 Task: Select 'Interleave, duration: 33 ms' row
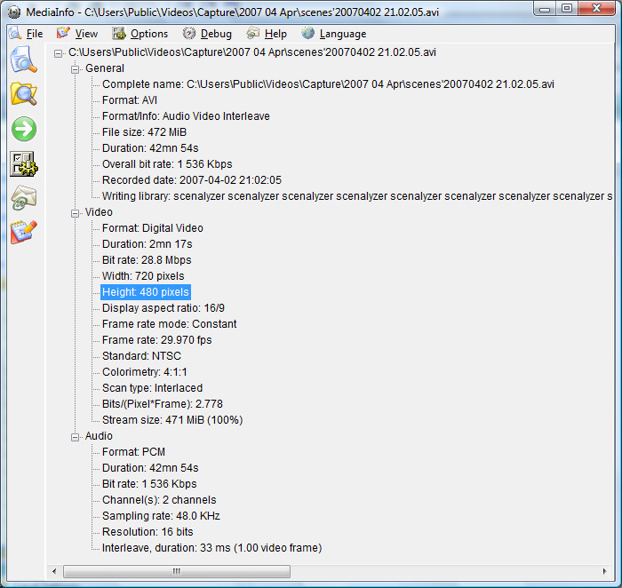(x=211, y=548)
